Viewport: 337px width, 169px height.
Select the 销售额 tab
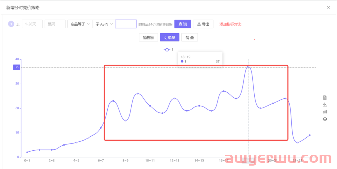(149, 38)
